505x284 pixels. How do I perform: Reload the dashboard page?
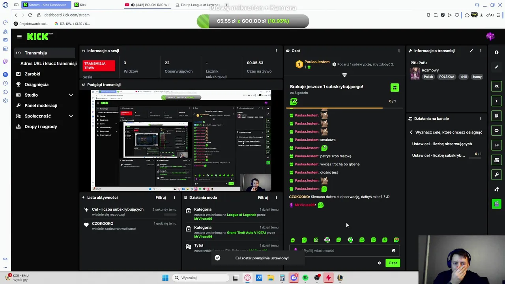coord(30,15)
